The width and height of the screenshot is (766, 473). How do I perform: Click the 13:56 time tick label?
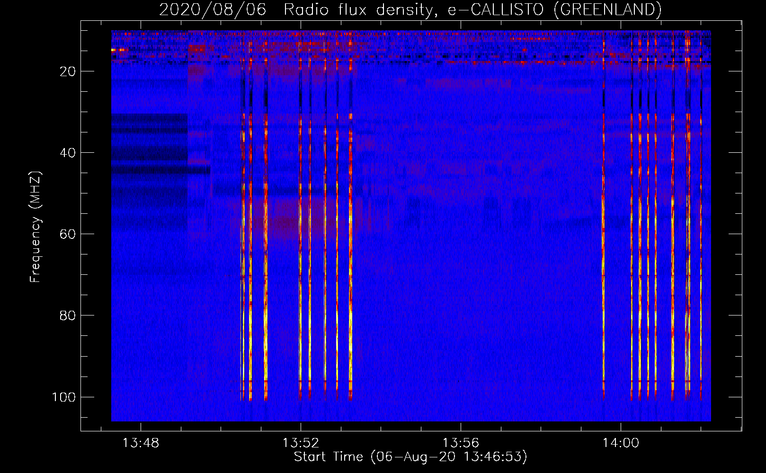[461, 443]
